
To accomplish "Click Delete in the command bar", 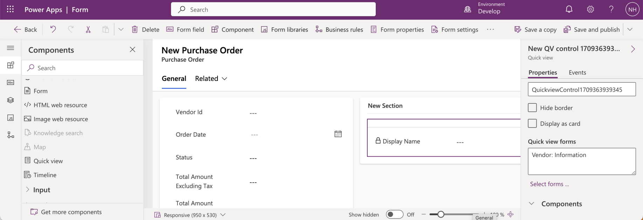I will click(x=145, y=29).
